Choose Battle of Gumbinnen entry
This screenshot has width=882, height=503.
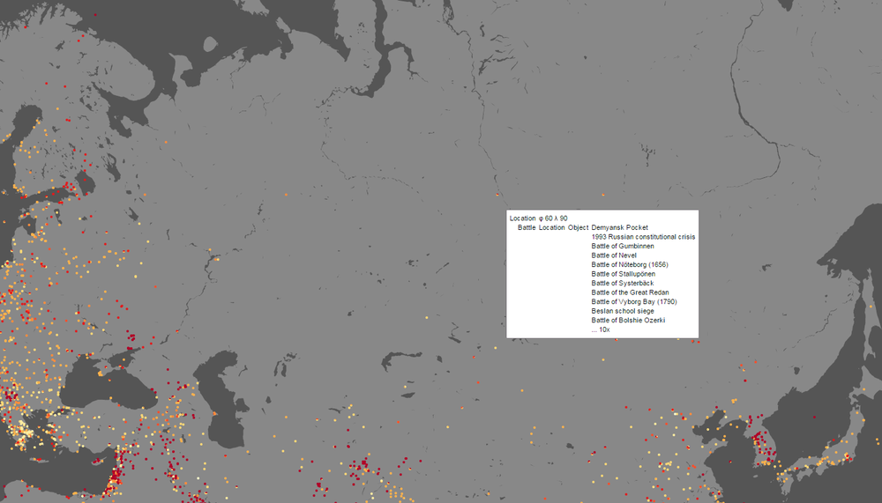click(x=622, y=246)
